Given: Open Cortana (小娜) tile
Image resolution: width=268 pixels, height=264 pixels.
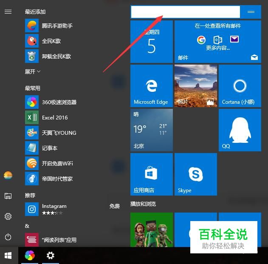Looking at the screenshot, I should (x=240, y=86).
